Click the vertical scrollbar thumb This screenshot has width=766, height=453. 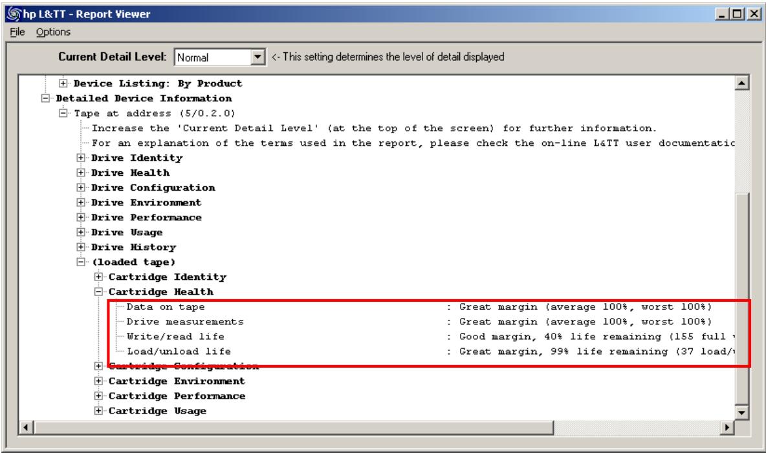point(741,299)
